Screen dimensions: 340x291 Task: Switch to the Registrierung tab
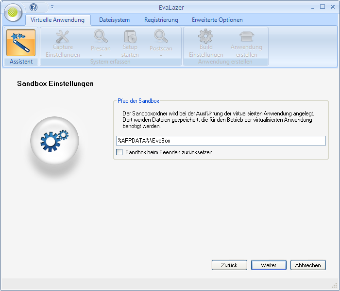click(x=161, y=20)
